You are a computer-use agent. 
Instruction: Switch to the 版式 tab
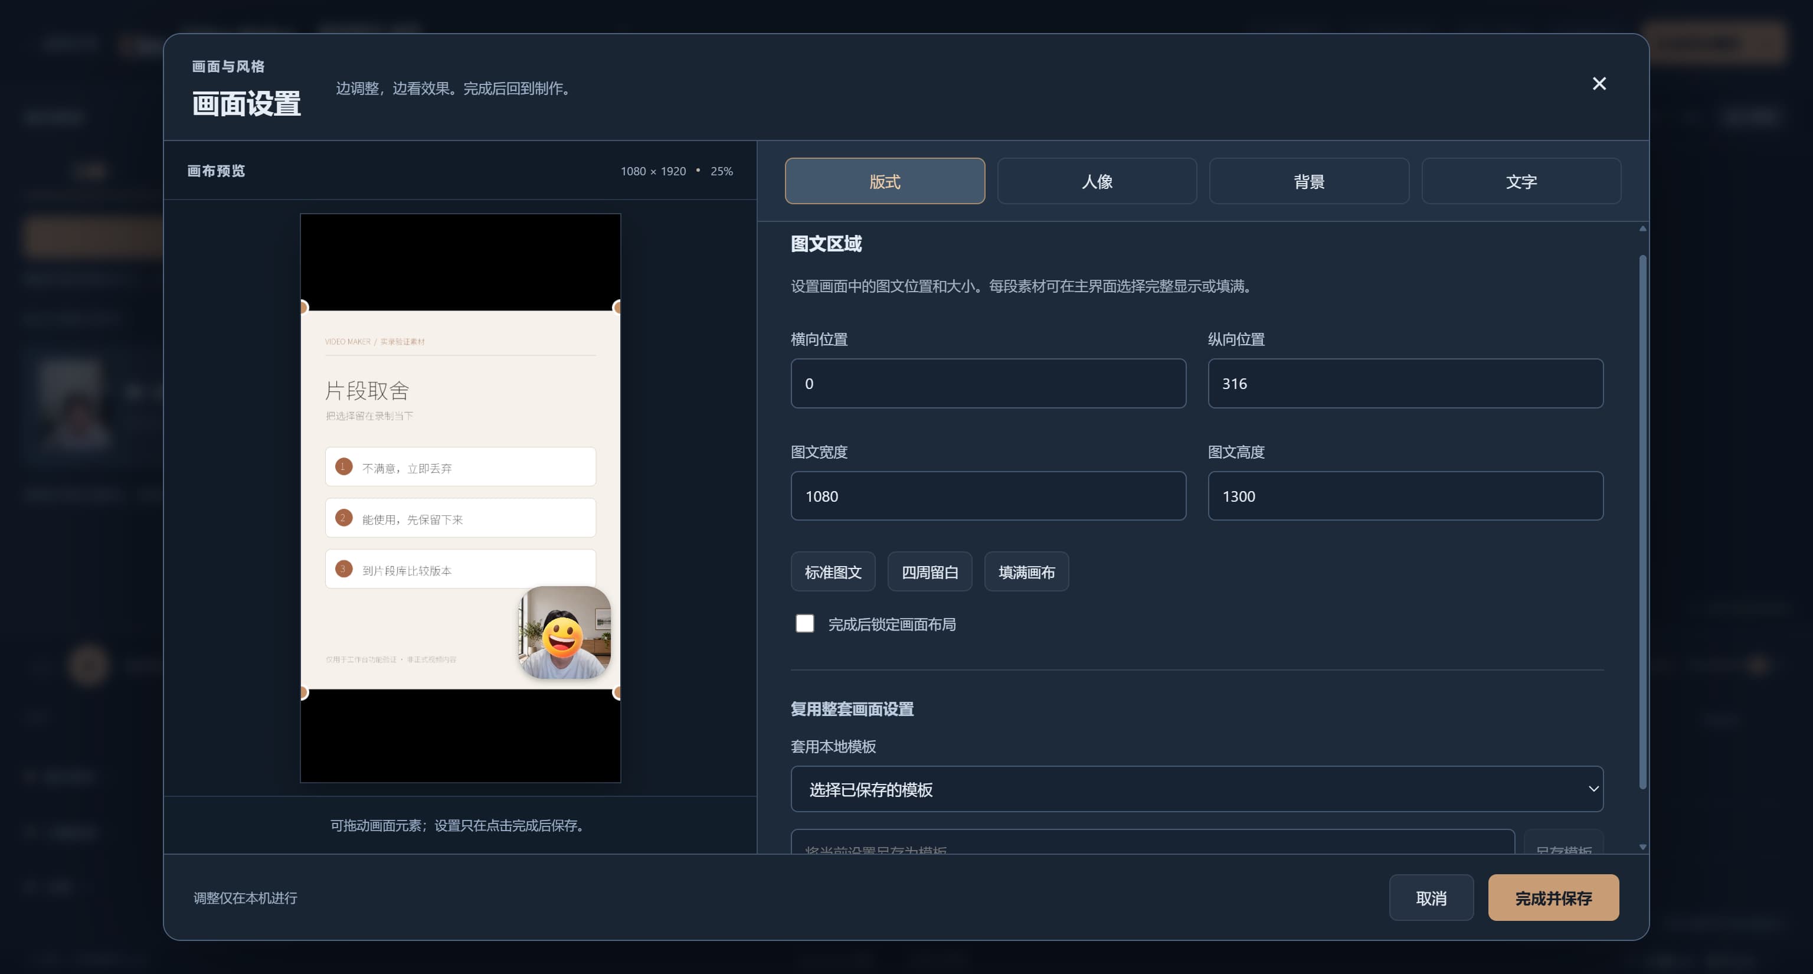click(x=885, y=182)
